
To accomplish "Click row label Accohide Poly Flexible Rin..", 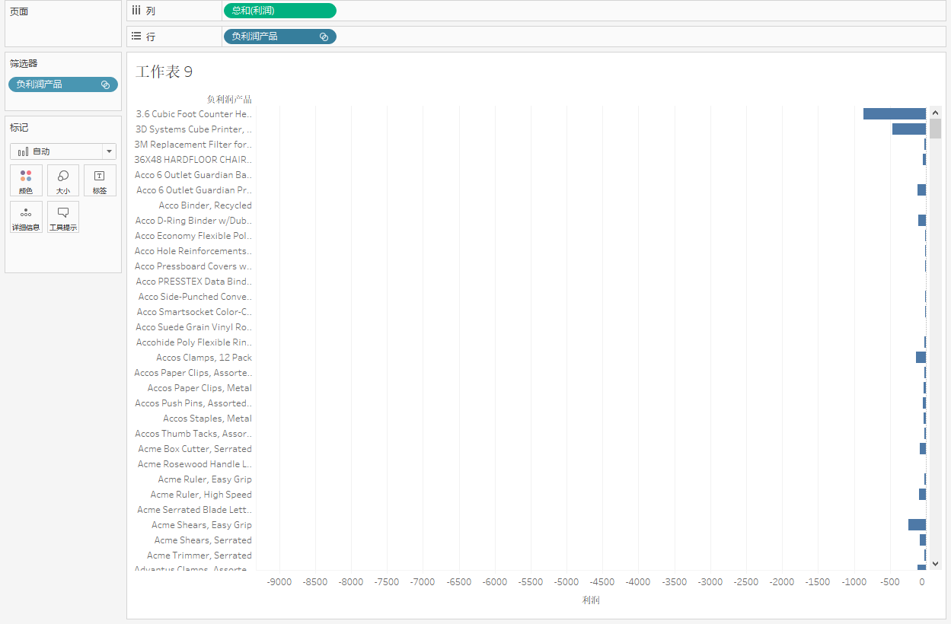I will point(194,342).
